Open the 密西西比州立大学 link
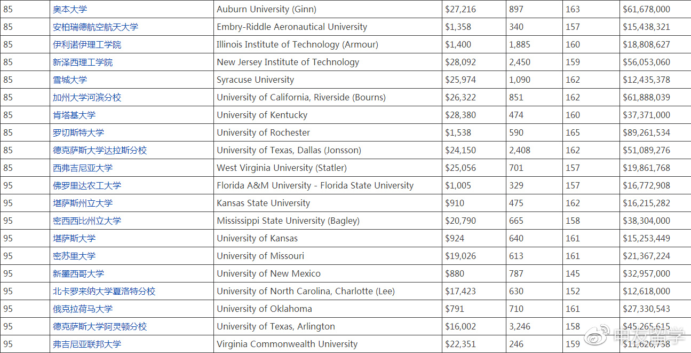Image resolution: width=691 pixels, height=353 pixels. pos(87,221)
